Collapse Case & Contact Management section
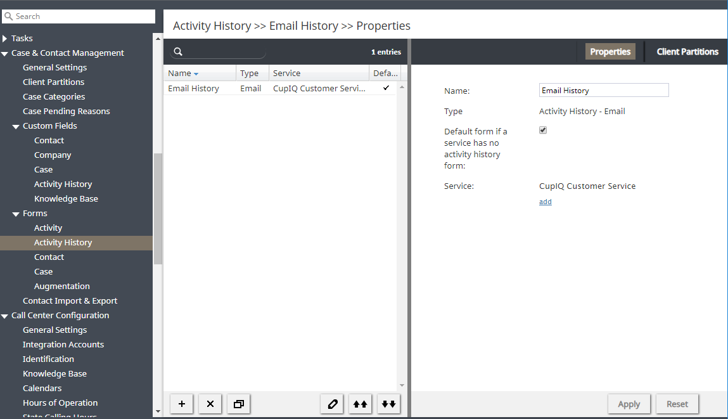 pos(4,53)
